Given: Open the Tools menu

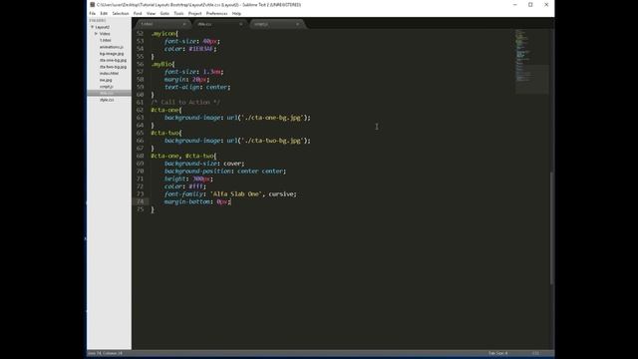Looking at the screenshot, I should point(178,13).
